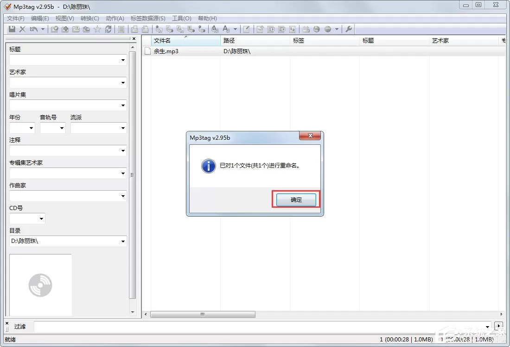Open Options with the wrench icon
Image resolution: width=510 pixels, height=347 pixels.
[x=348, y=29]
